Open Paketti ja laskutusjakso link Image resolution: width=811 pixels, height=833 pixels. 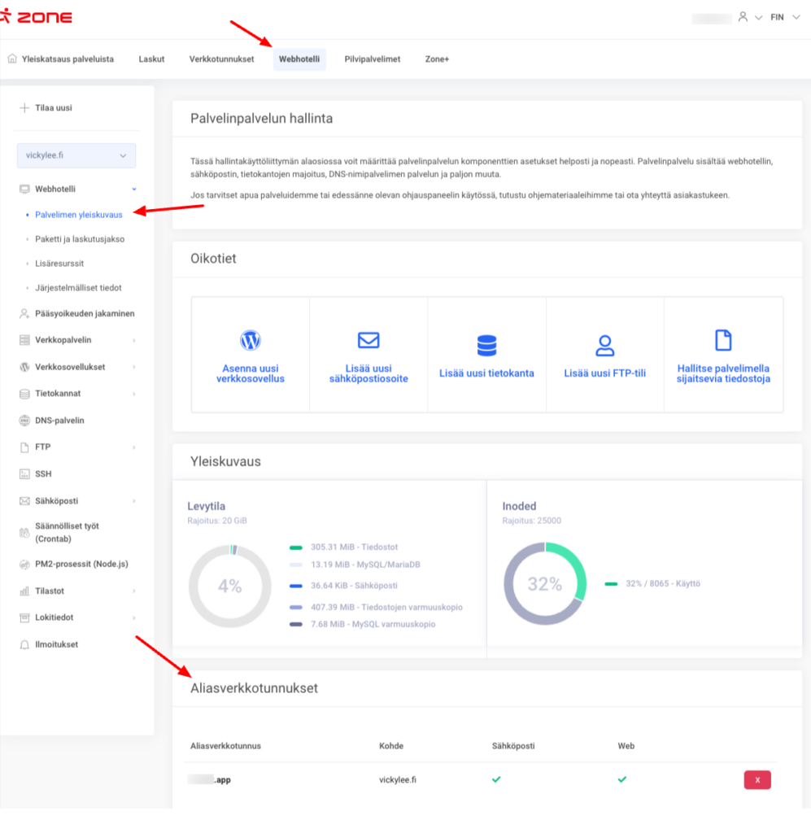pos(80,239)
